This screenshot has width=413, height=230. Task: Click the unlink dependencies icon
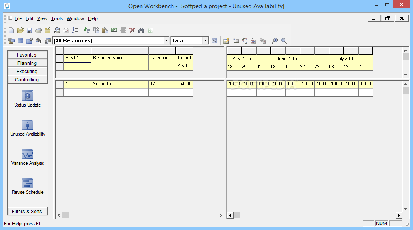(x=244, y=41)
